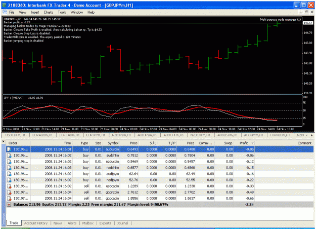
Task: Switch to the NZDJPYm,H1 chart tab
Action: pyautogui.click(x=121, y=135)
